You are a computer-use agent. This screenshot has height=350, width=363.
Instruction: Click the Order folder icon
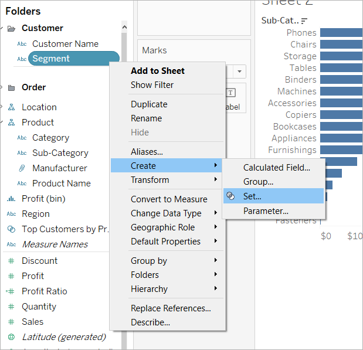click(x=11, y=88)
